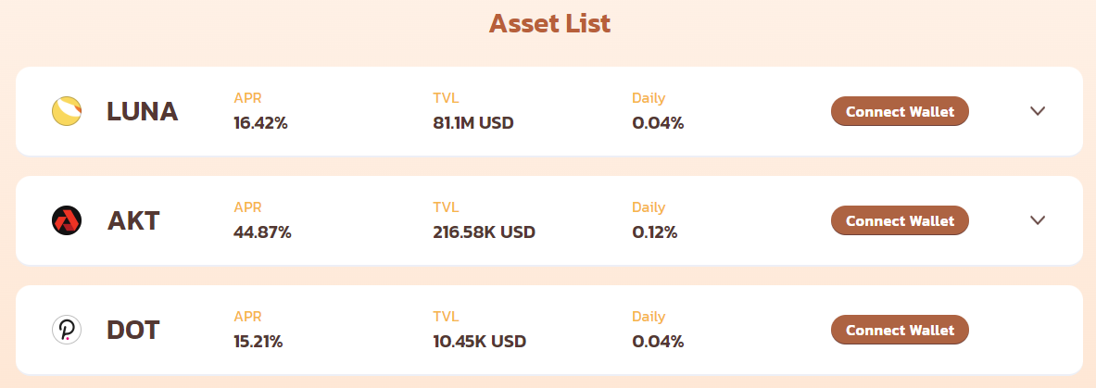Click LUNA APR value 16.42%
Viewport: 1096px width, 388px height.
[x=260, y=124]
